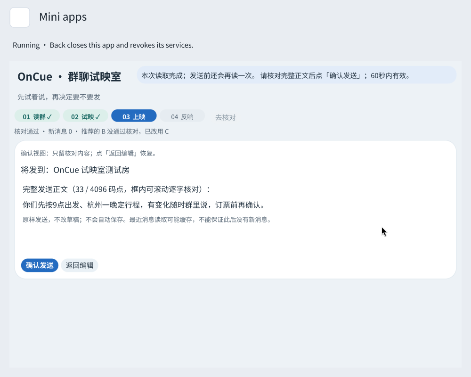Screen dimensions: 471x377
Task: Click the Running status line text
Action: pyautogui.click(x=103, y=45)
